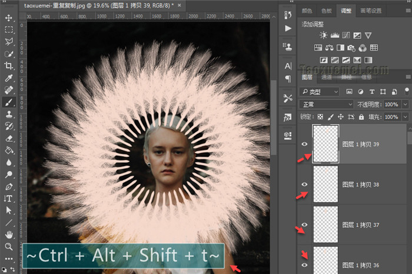This screenshot has height=274, width=412.
Task: Open the Paragraph panel icon
Action: click(x=288, y=78)
